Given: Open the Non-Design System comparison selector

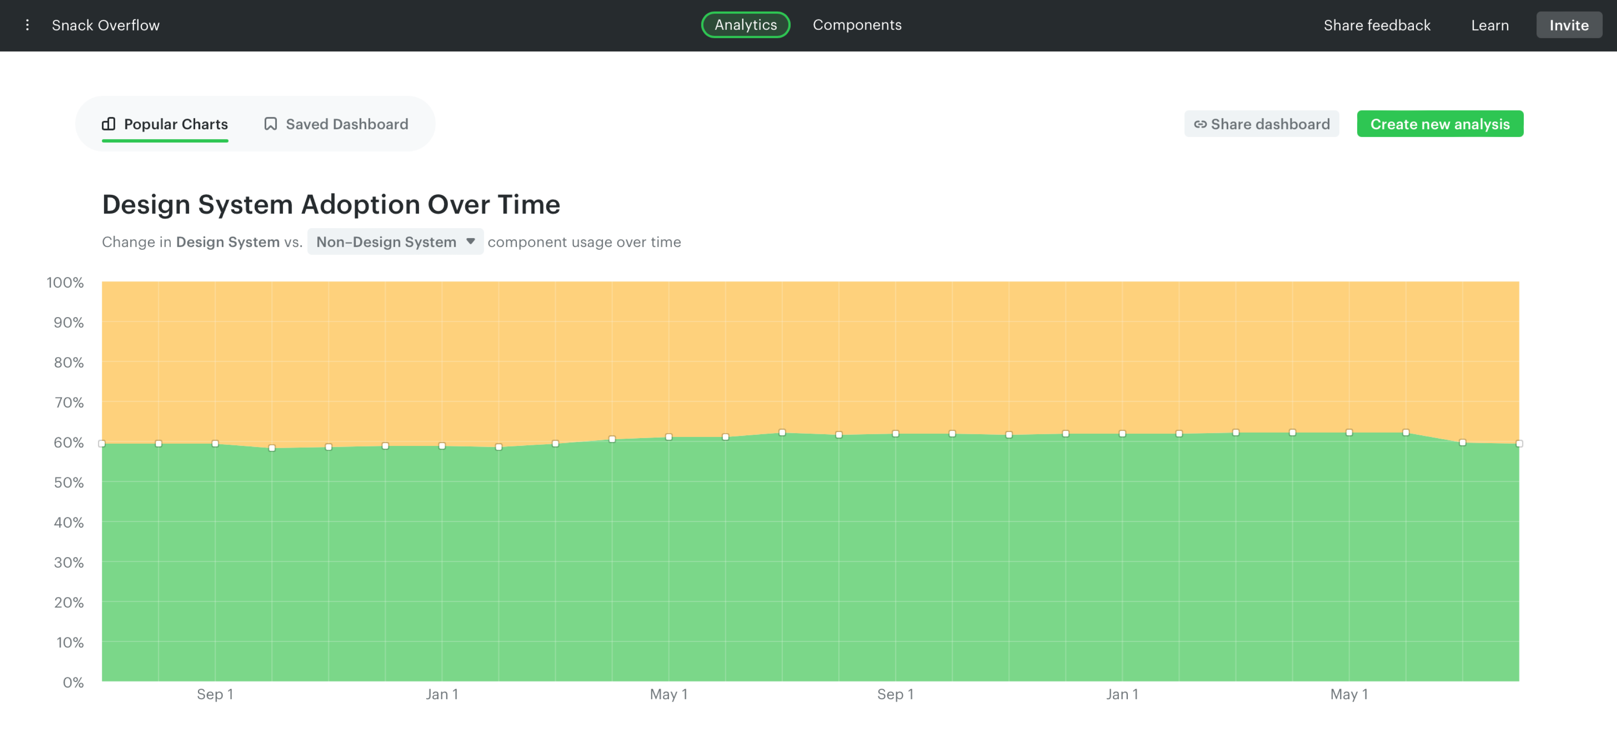Looking at the screenshot, I should 387,242.
